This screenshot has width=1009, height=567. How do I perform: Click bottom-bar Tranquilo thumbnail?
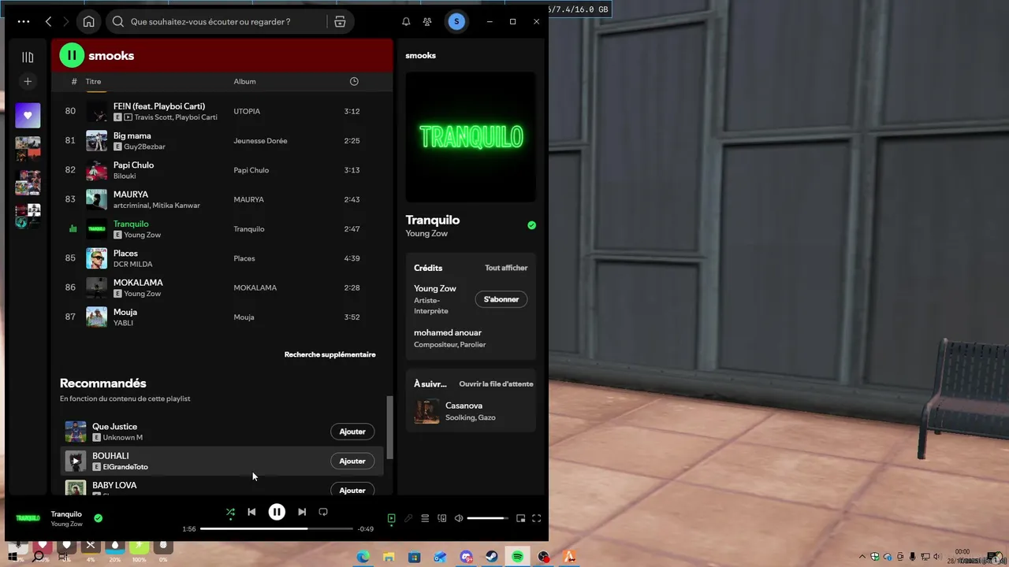click(x=28, y=518)
